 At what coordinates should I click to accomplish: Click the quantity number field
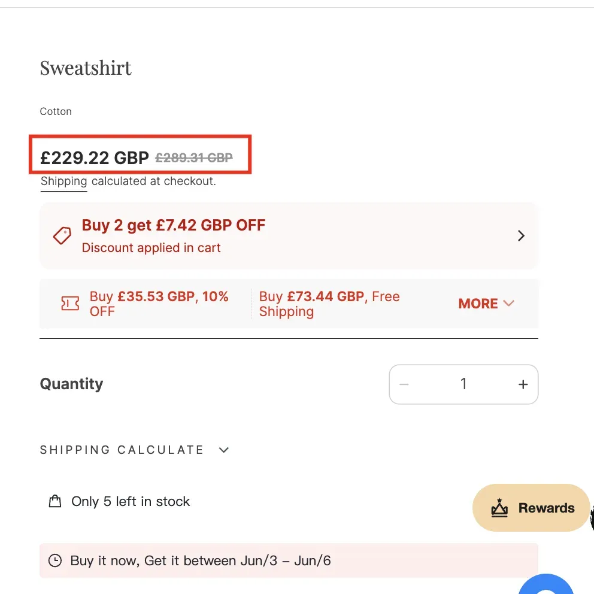tap(463, 384)
